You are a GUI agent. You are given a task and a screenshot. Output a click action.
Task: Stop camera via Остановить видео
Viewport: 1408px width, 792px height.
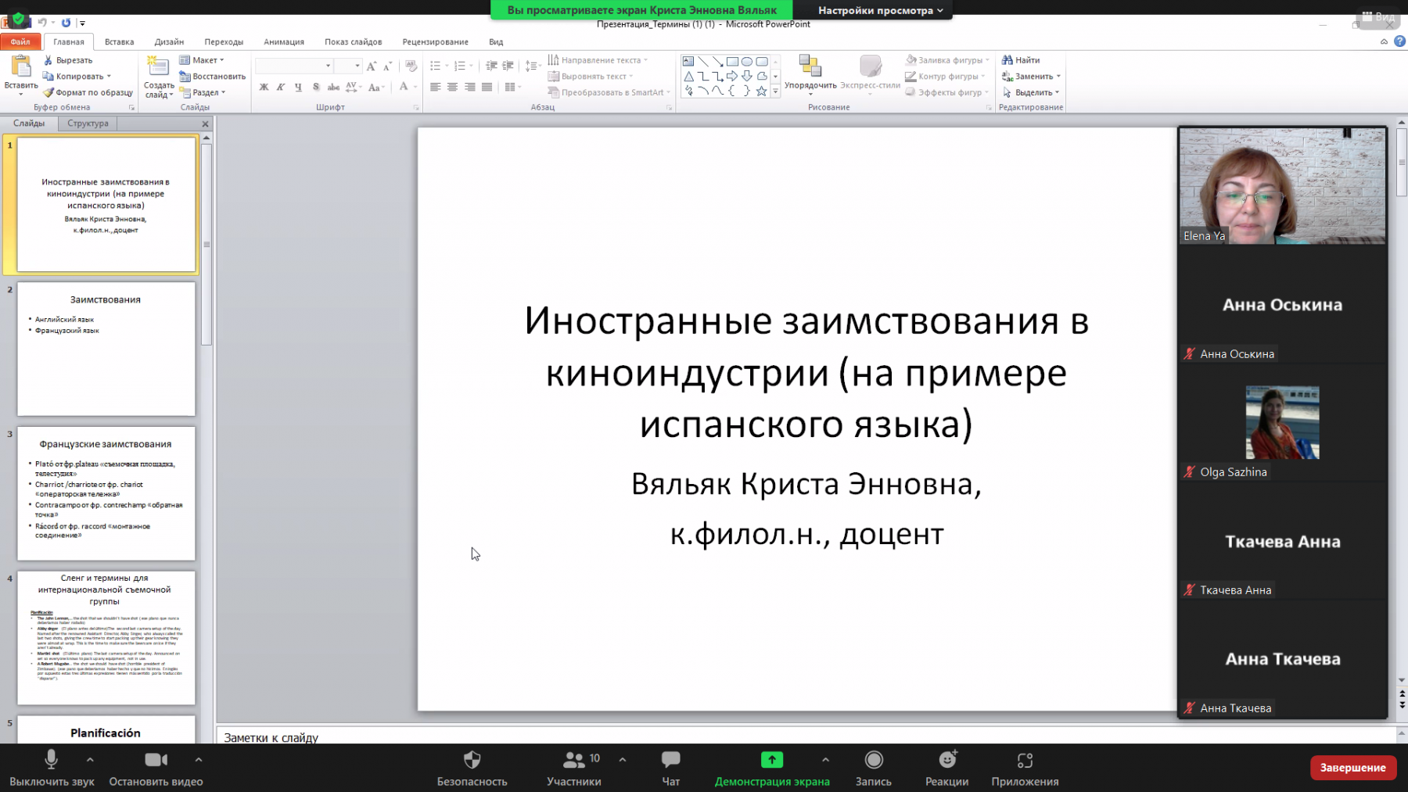click(x=156, y=768)
